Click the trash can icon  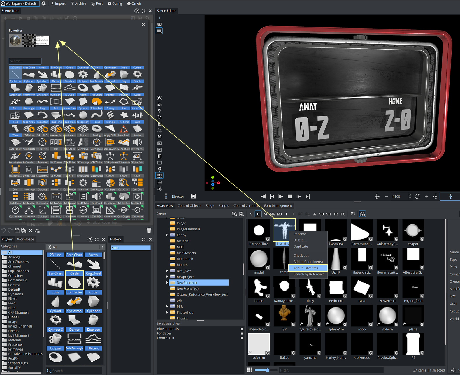coord(149,230)
